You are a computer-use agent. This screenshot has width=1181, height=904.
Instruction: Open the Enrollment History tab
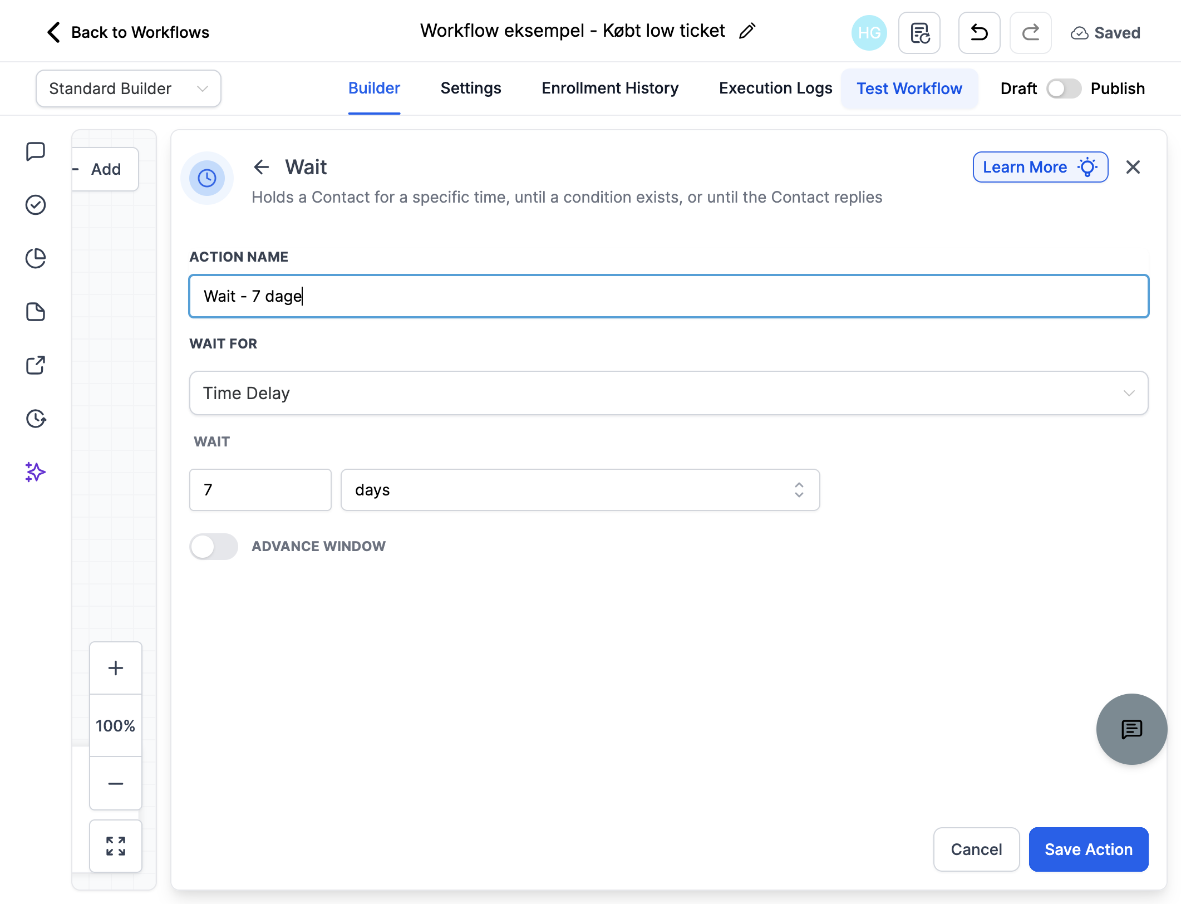point(610,89)
